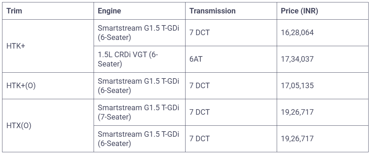This screenshot has height=155, width=370.
Task: Click the first Smartstream engine cell under HTK+
Action: 138,33
